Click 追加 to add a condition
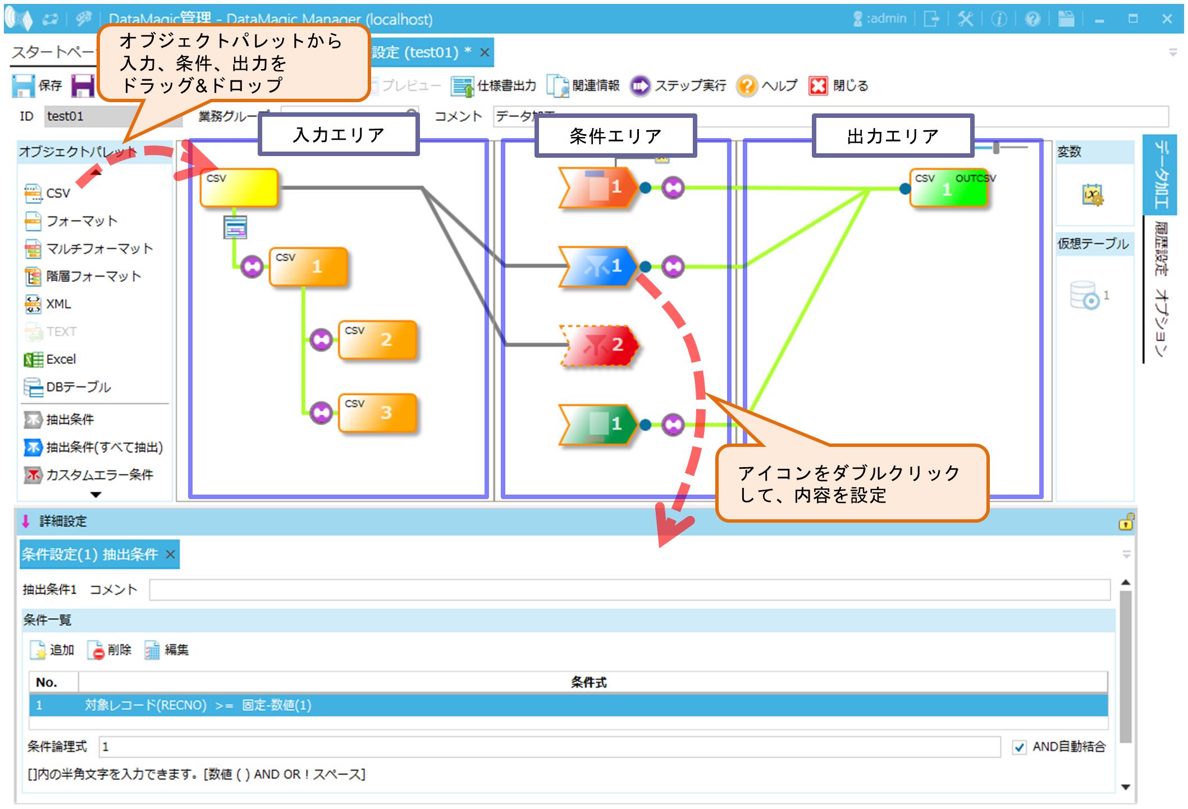The image size is (1188, 809). point(52,650)
